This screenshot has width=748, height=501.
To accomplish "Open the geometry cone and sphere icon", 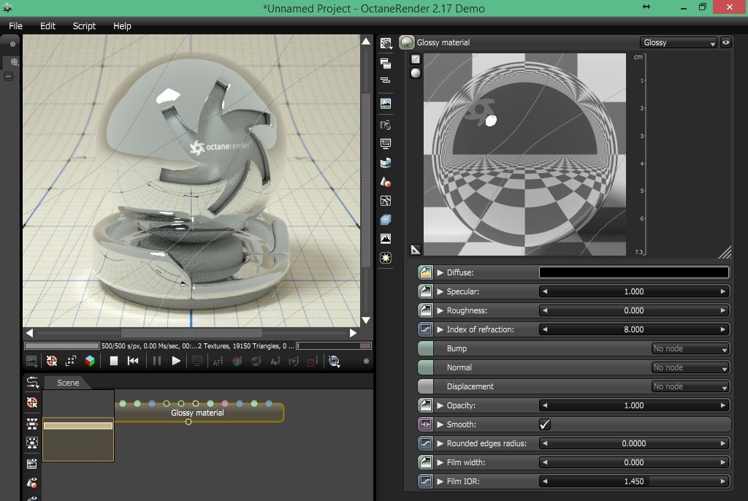I will pos(386,182).
